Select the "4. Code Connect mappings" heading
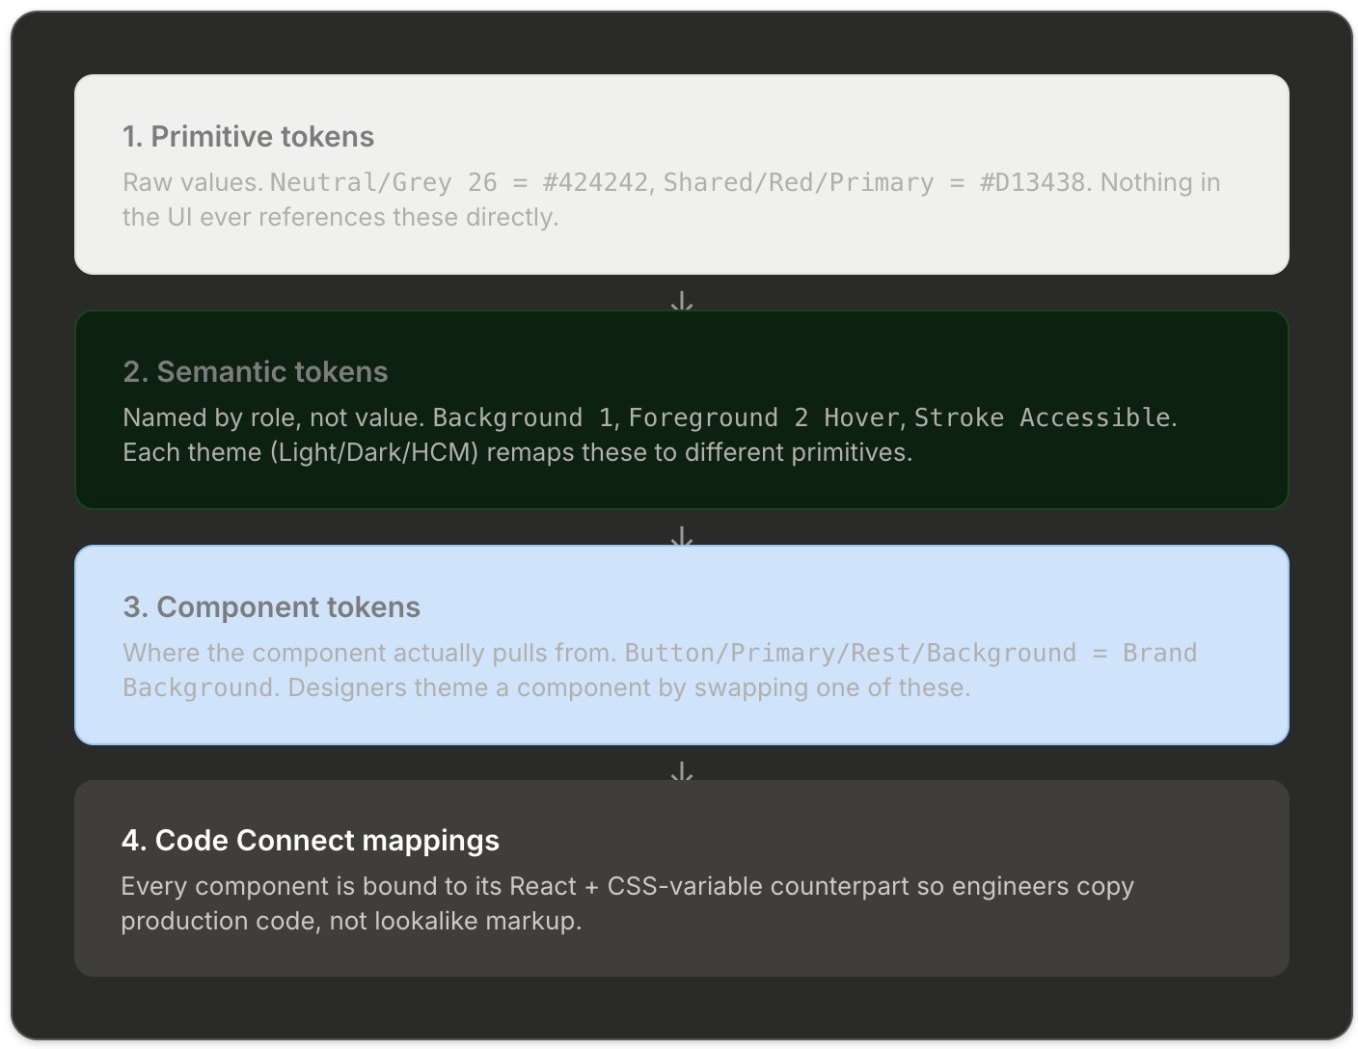 coord(311,841)
